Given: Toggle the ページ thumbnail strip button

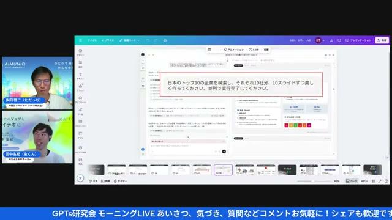Looking at the screenshot, I should 352,181.
